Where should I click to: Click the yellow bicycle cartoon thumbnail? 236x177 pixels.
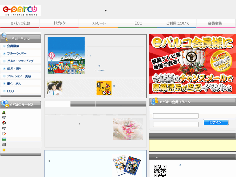[104, 88]
